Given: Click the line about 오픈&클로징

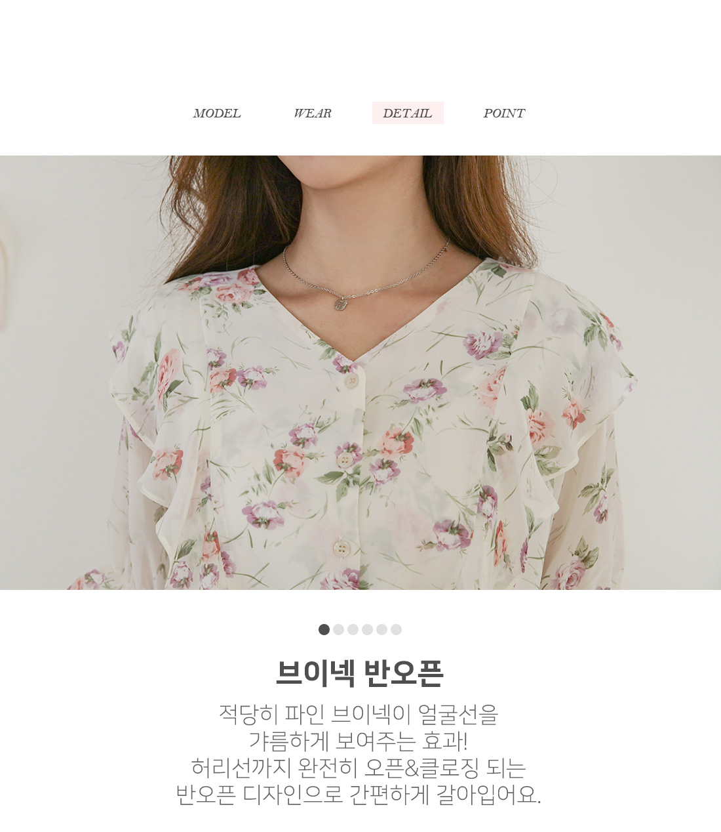Looking at the screenshot, I should pos(359,768).
